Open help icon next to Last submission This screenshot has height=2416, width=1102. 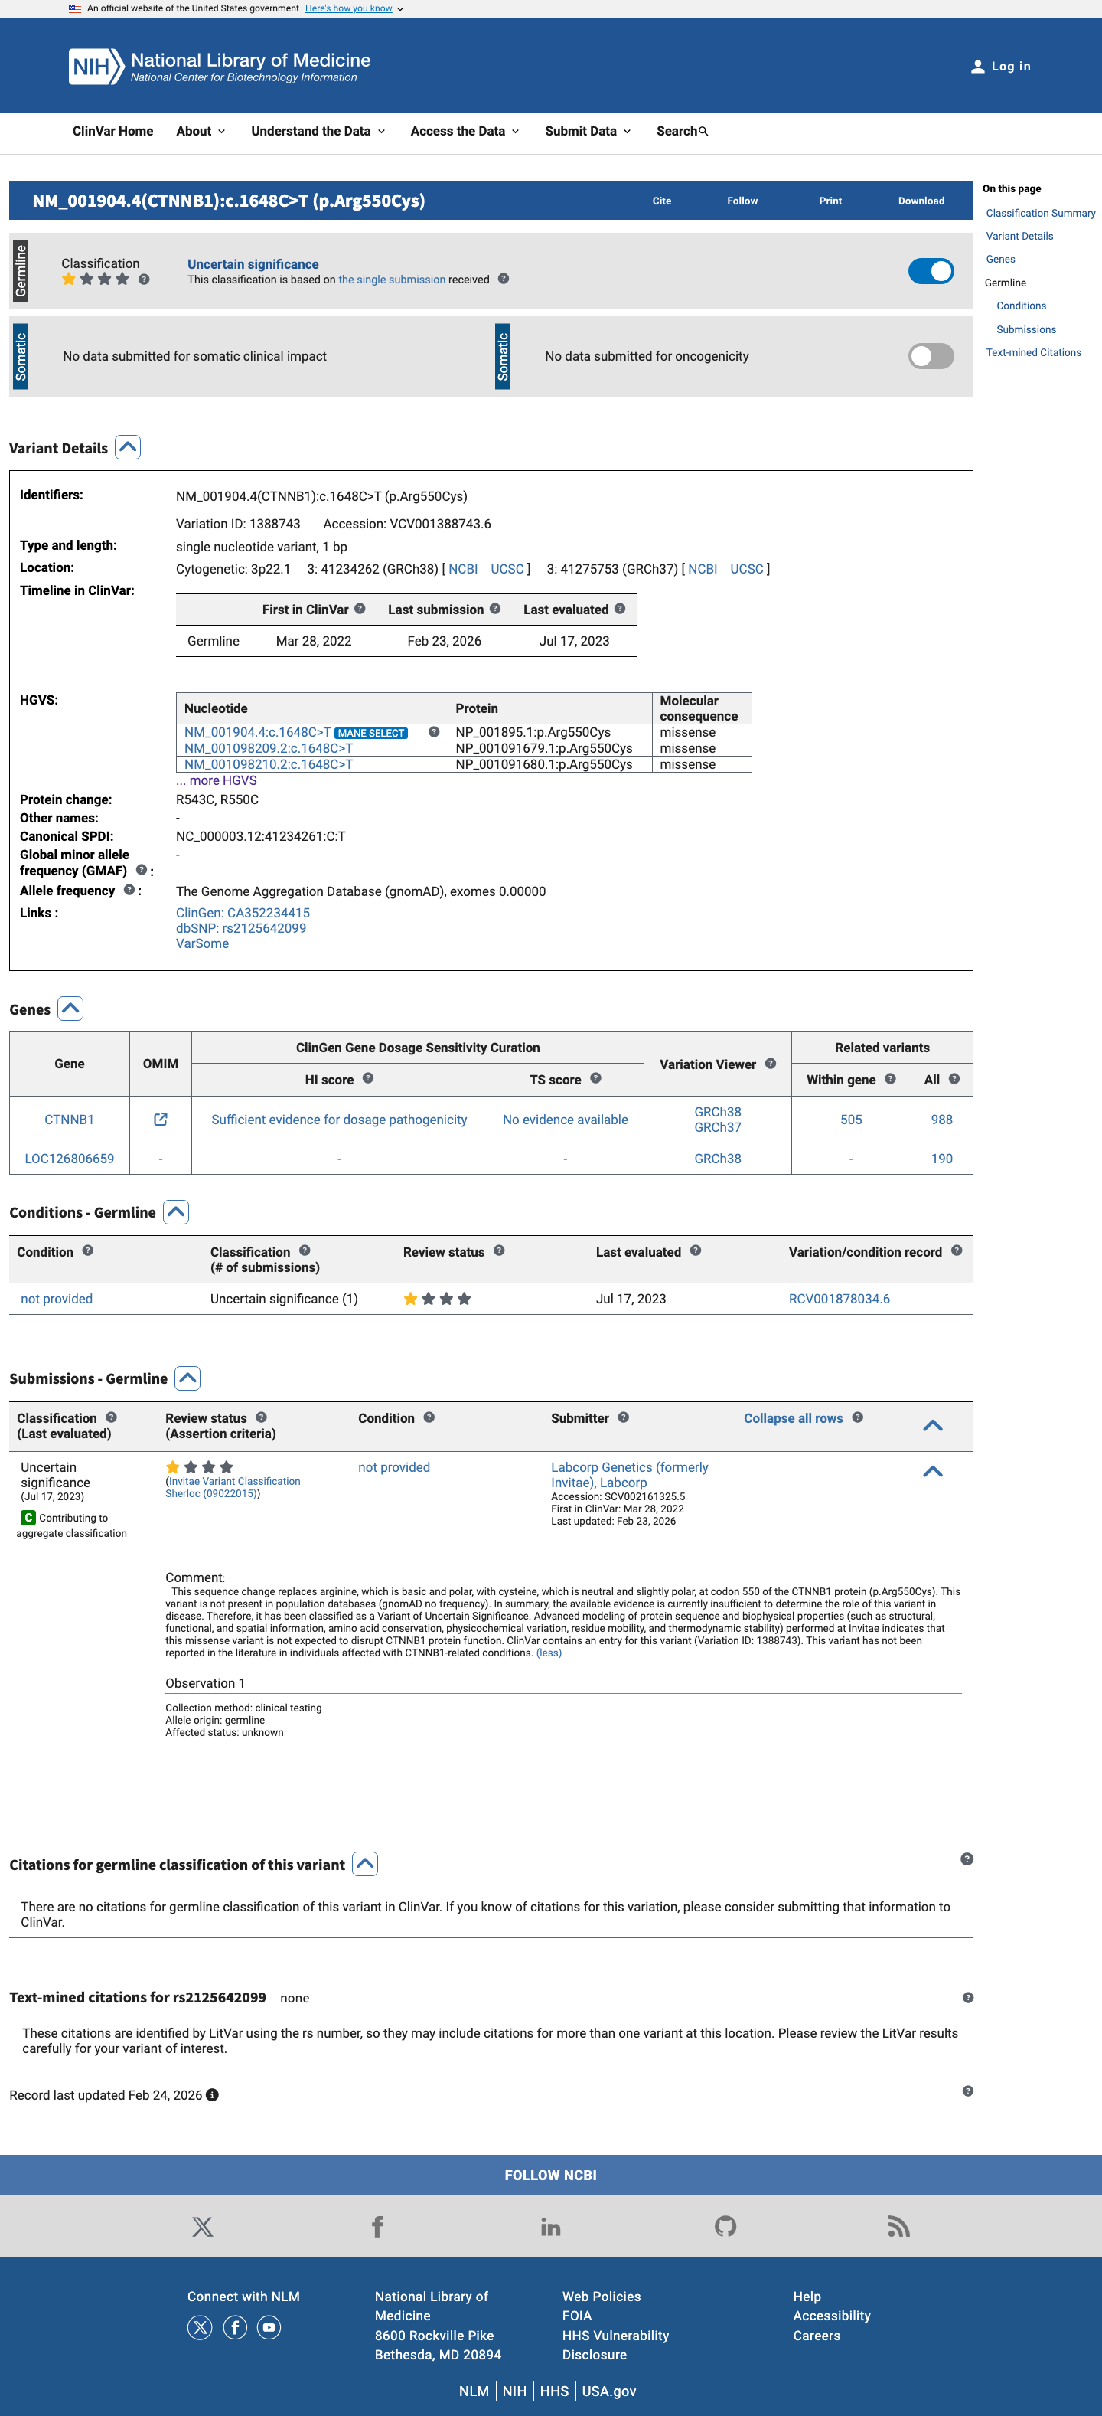(x=495, y=609)
